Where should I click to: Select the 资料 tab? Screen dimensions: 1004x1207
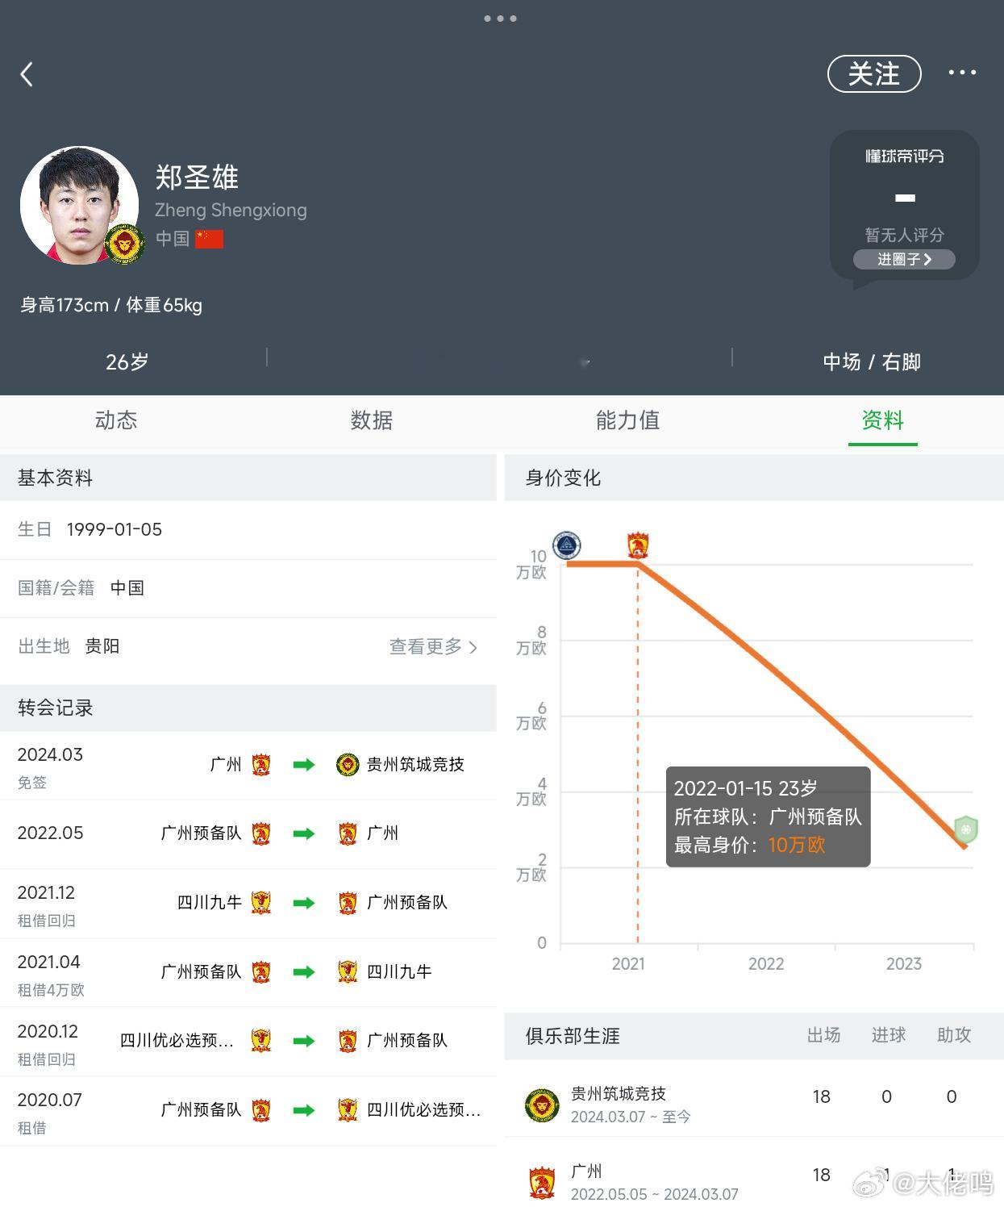(882, 420)
